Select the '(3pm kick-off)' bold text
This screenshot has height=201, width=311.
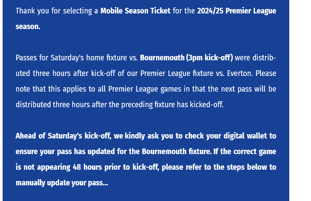(x=209, y=58)
